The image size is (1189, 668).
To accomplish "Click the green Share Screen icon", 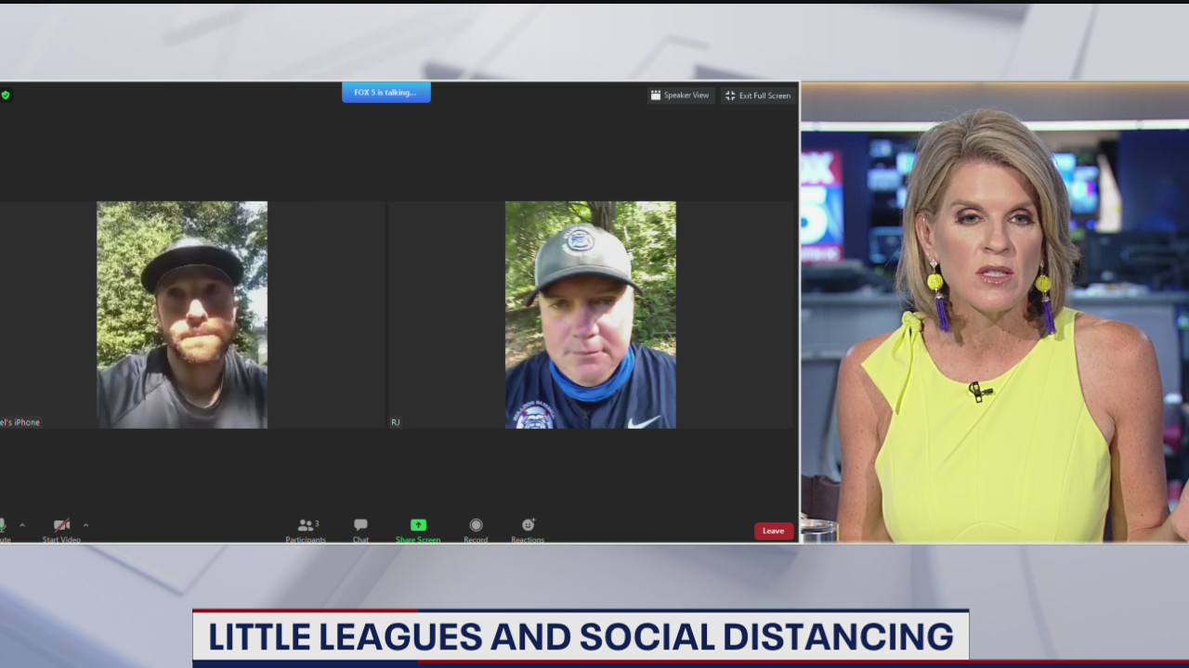I will [x=418, y=525].
